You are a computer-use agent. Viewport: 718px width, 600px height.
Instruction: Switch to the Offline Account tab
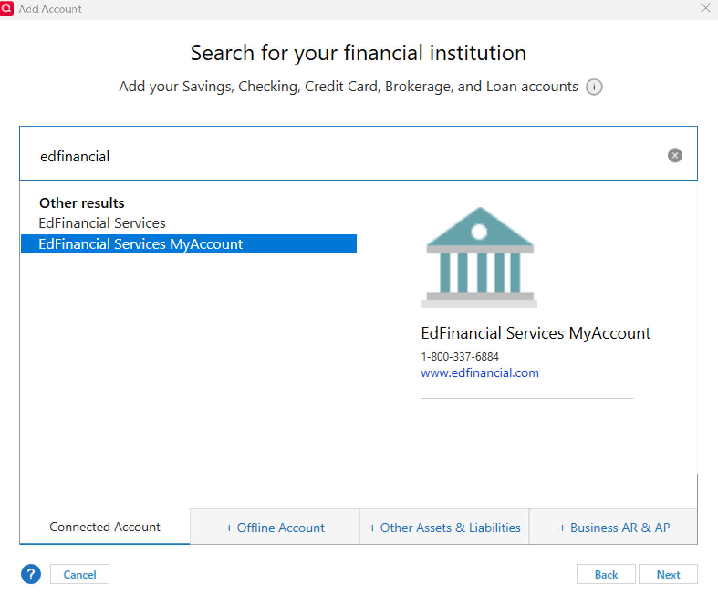[x=275, y=527]
